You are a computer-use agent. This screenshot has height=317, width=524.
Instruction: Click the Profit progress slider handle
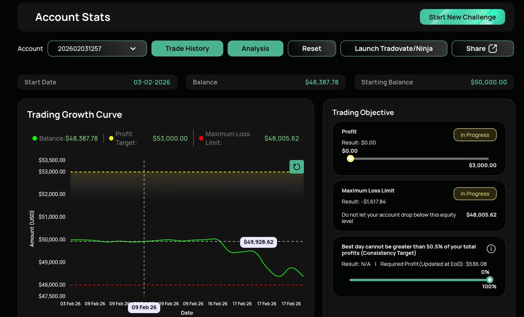(x=350, y=159)
